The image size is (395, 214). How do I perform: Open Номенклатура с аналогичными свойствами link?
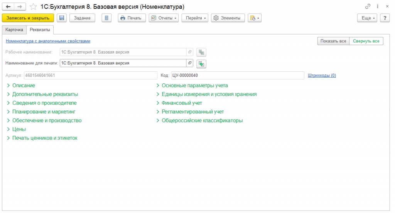48,41
